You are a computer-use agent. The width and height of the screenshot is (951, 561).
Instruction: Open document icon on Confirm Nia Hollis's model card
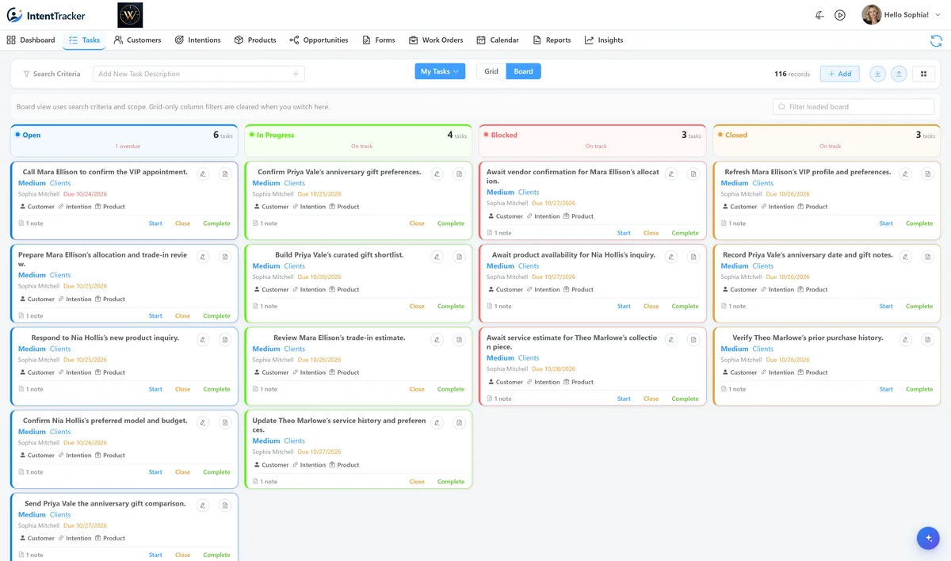(225, 422)
